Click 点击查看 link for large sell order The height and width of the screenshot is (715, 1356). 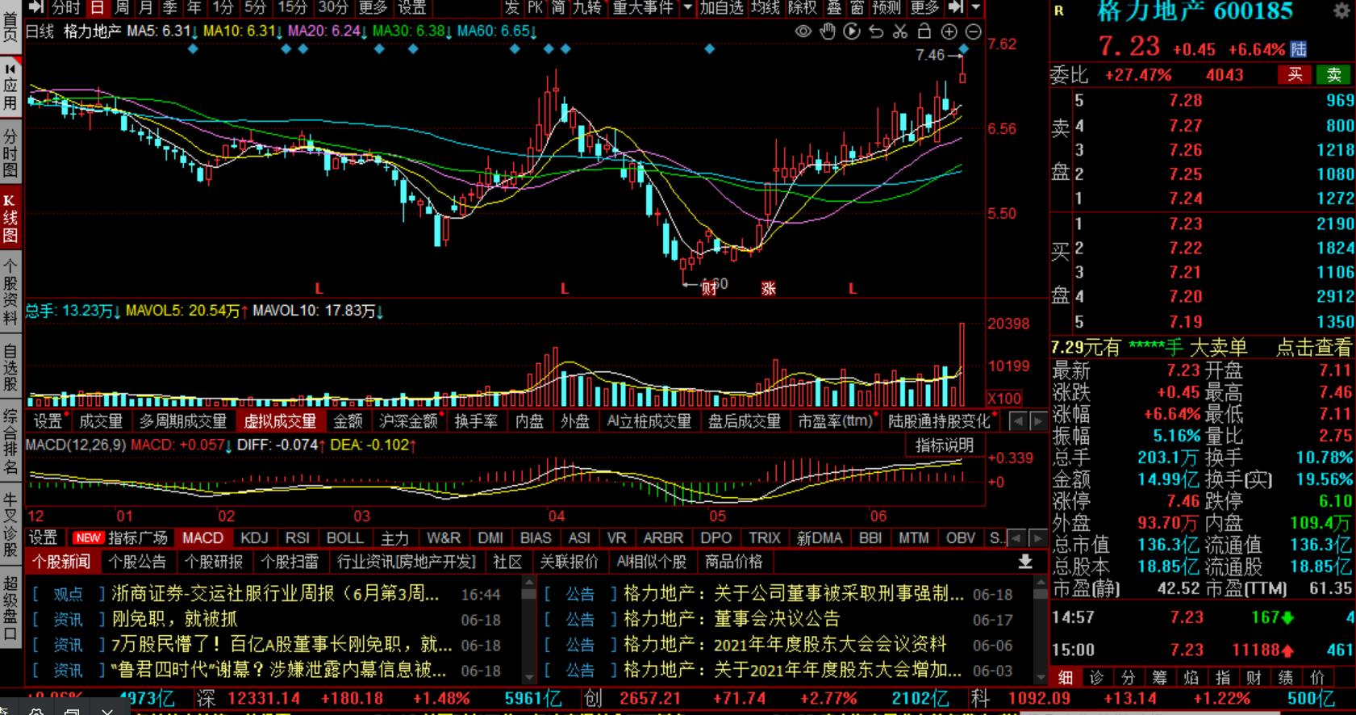pyautogui.click(x=1314, y=348)
